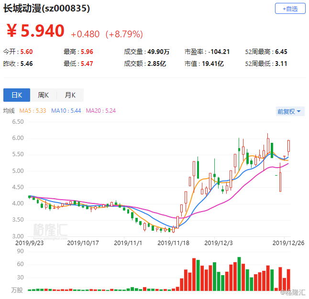Click the last red volume bar

pyautogui.click(x=288, y=280)
